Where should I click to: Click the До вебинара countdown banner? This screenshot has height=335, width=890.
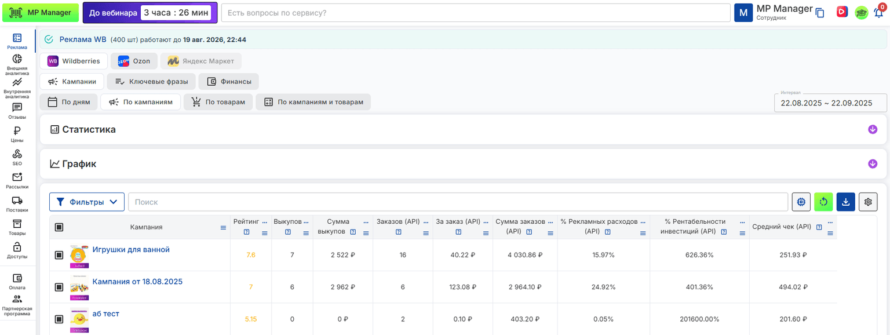(150, 12)
